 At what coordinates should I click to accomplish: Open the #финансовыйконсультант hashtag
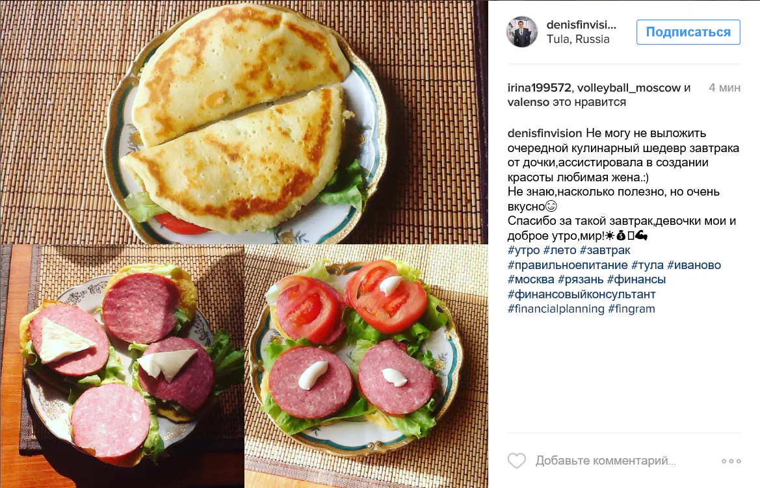582,294
